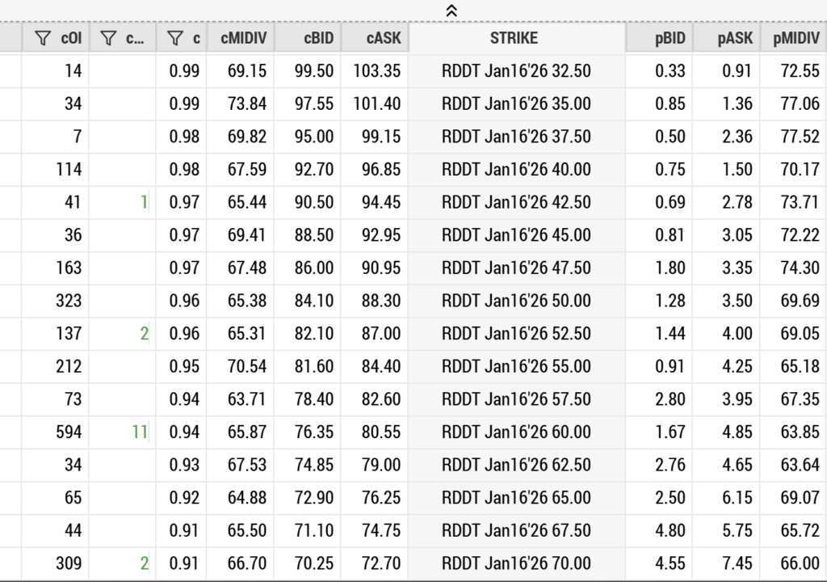Click call open interest 114
Screen dimensions: 827x582
69,169
